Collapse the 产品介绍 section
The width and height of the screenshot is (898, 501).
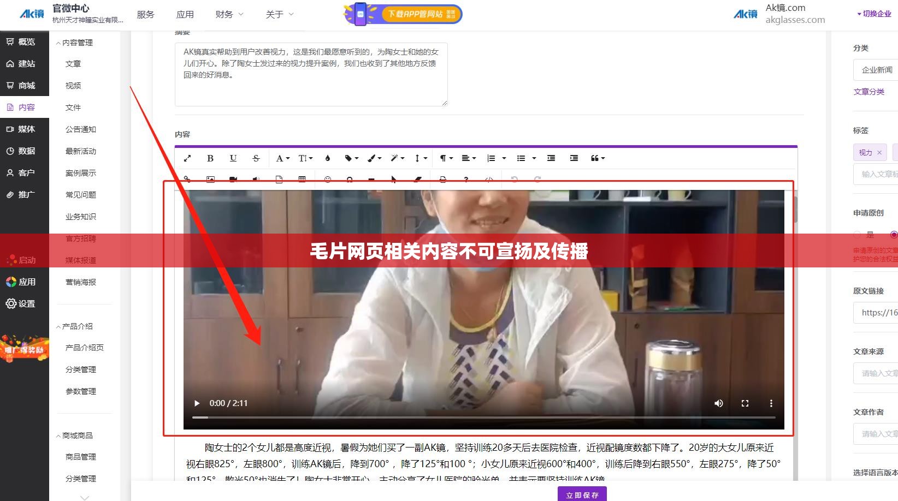click(74, 326)
